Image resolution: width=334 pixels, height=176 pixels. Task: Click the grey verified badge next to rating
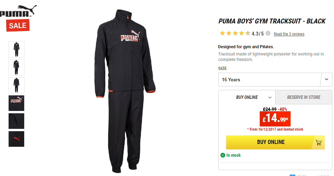pos(268,33)
